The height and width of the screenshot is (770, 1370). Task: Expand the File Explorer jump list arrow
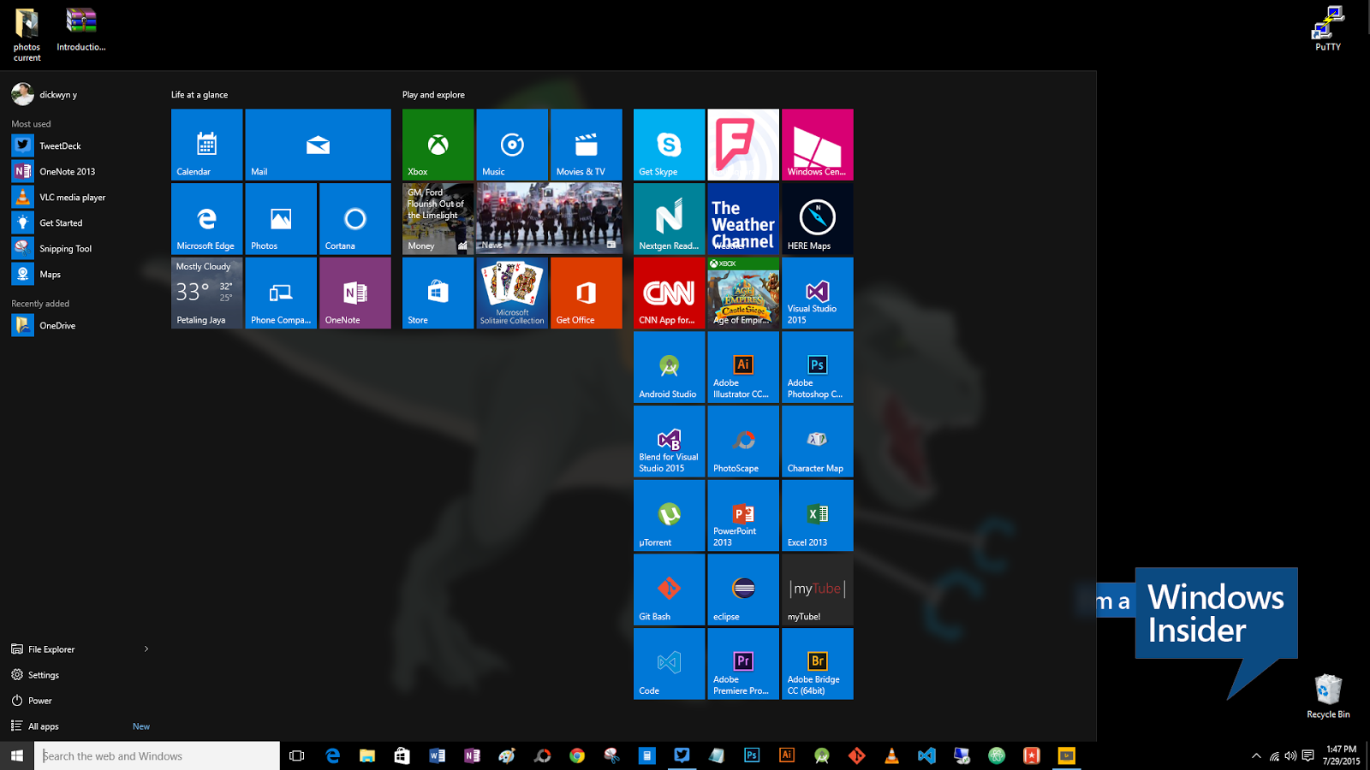(x=146, y=649)
